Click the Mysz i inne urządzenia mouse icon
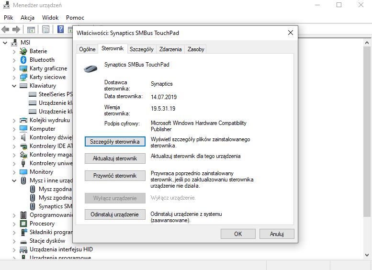 [x=23, y=180]
